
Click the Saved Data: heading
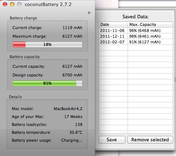pyautogui.click(x=135, y=16)
